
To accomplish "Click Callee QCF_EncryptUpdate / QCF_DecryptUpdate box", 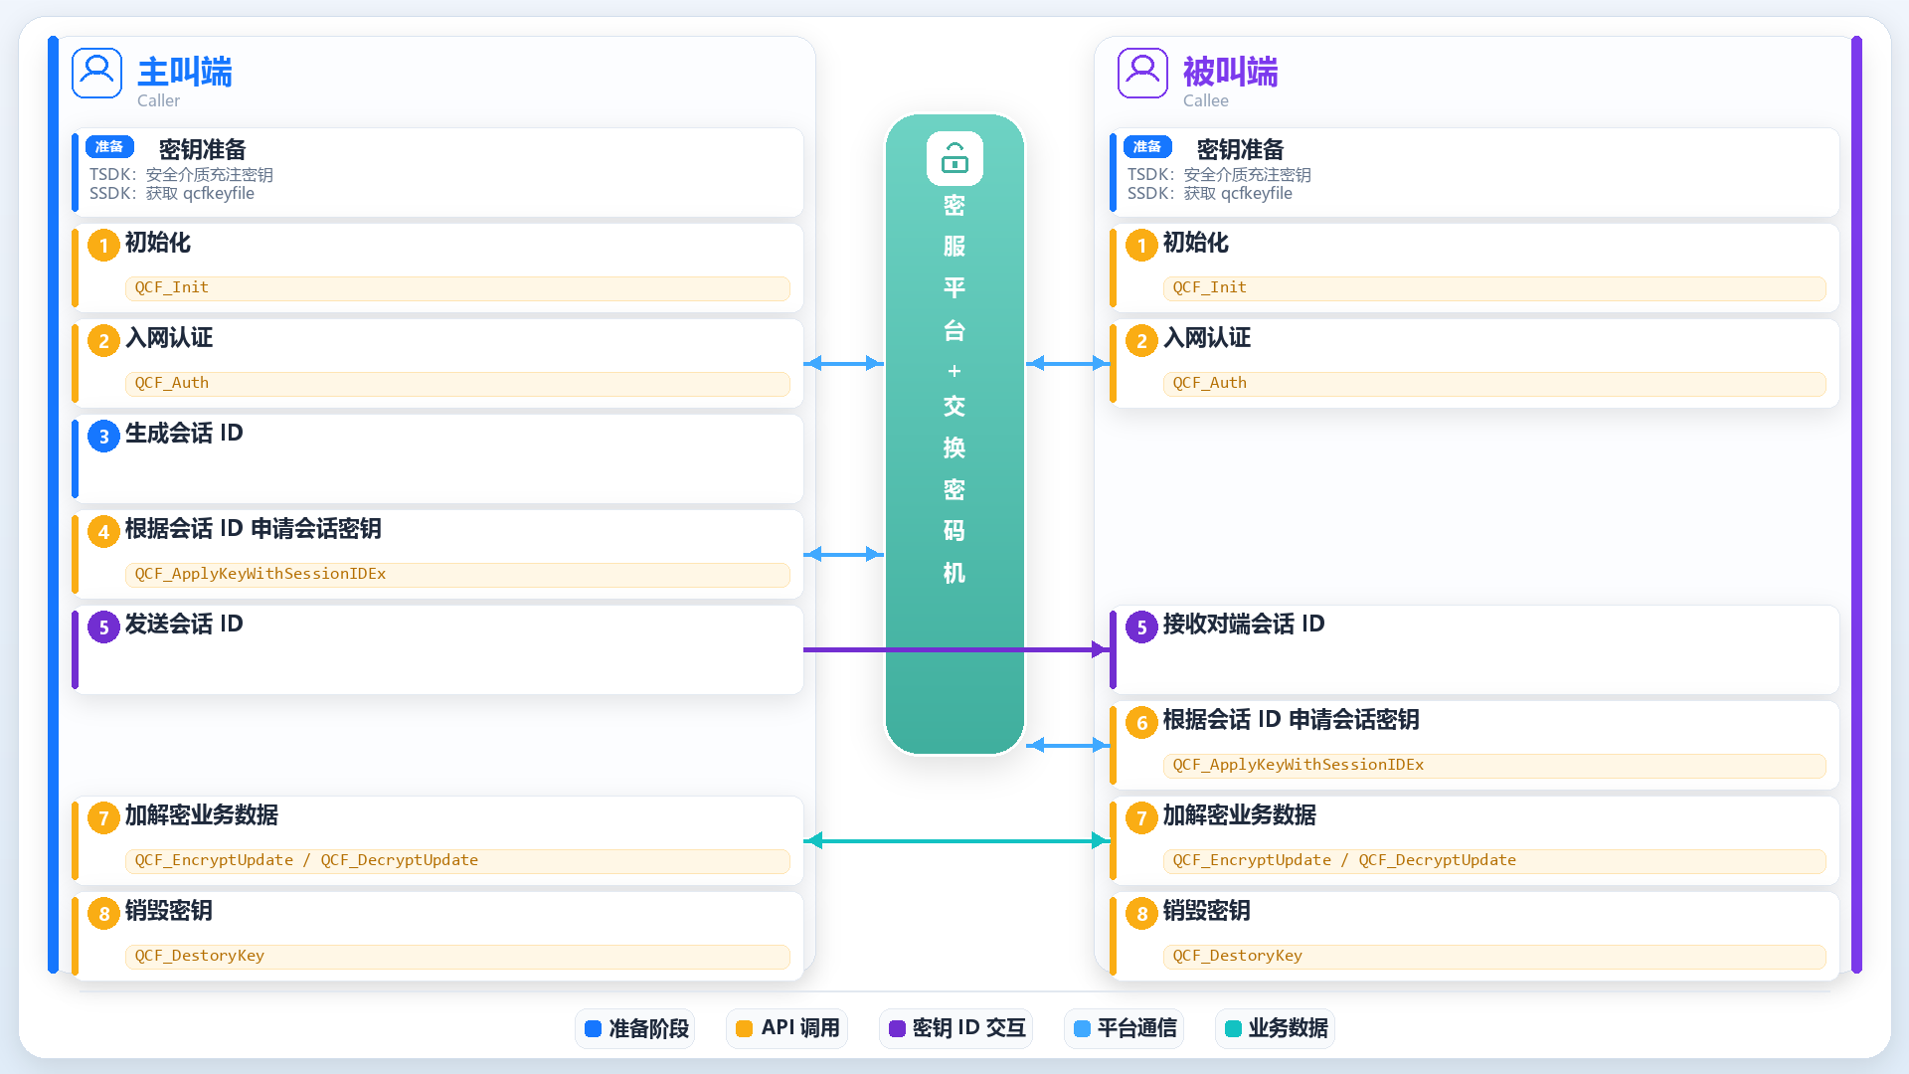I will tap(1494, 860).
